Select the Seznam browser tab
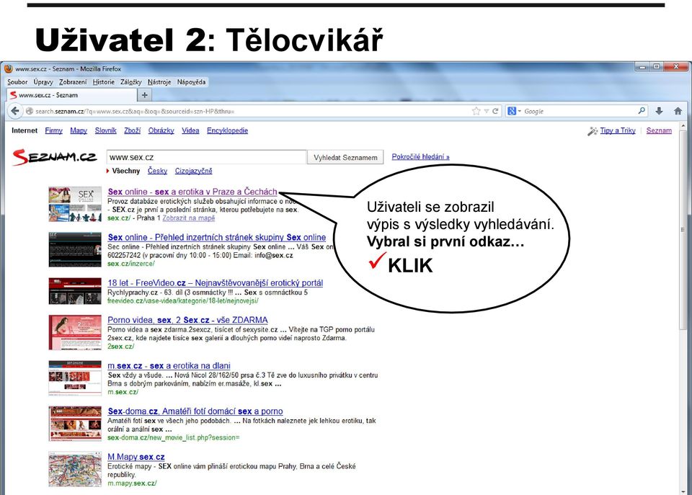 pyautogui.click(x=71, y=95)
